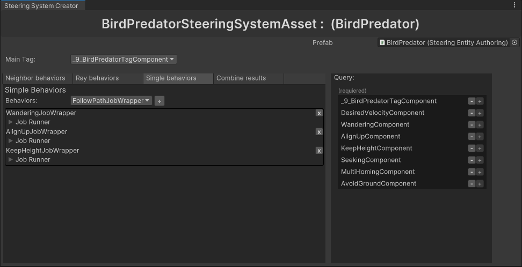The width and height of the screenshot is (522, 267).
Task: Click plus button beside SeekingComponent
Action: pos(480,160)
